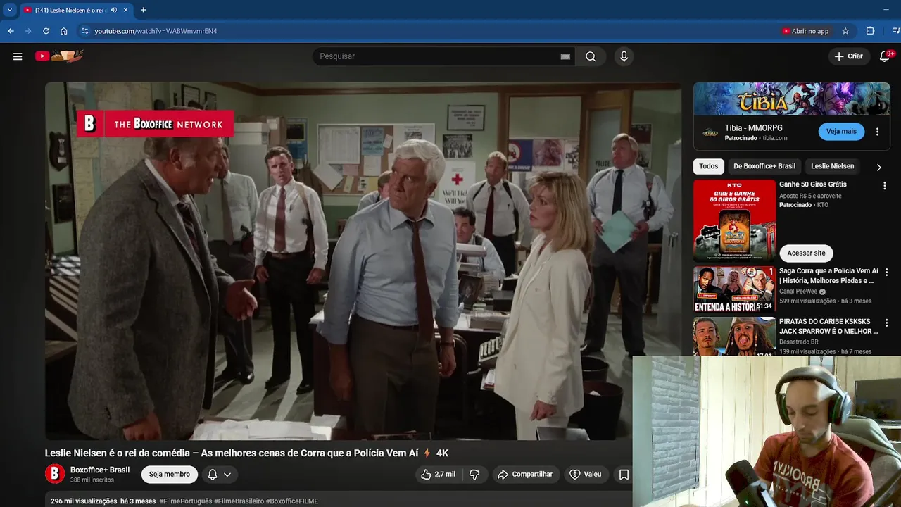Click Compartilhar share button
Image resolution: width=901 pixels, height=507 pixels.
tap(525, 475)
